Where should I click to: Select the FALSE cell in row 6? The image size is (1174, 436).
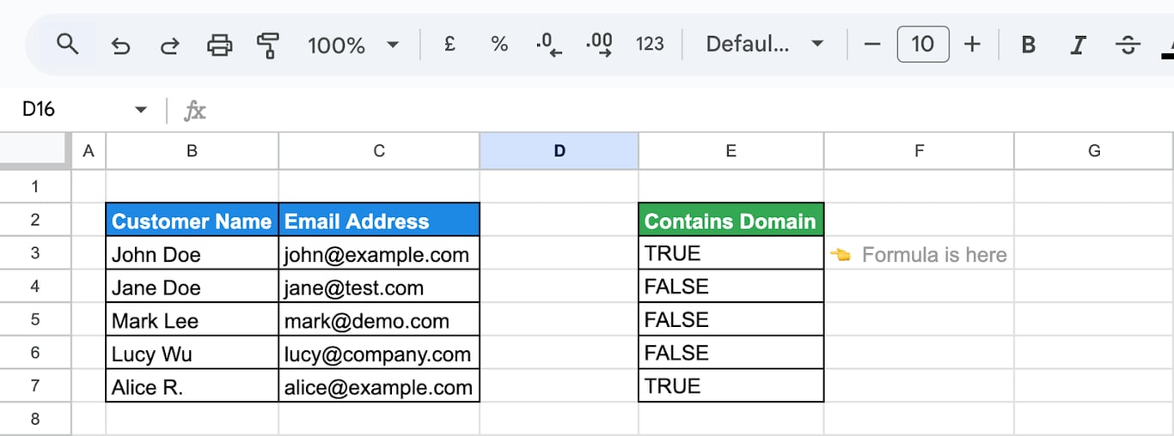tap(731, 353)
